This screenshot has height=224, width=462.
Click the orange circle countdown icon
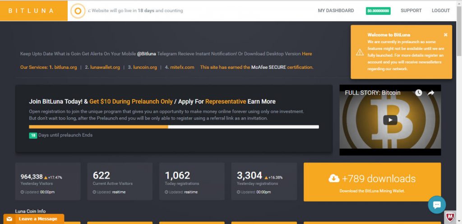78,11
